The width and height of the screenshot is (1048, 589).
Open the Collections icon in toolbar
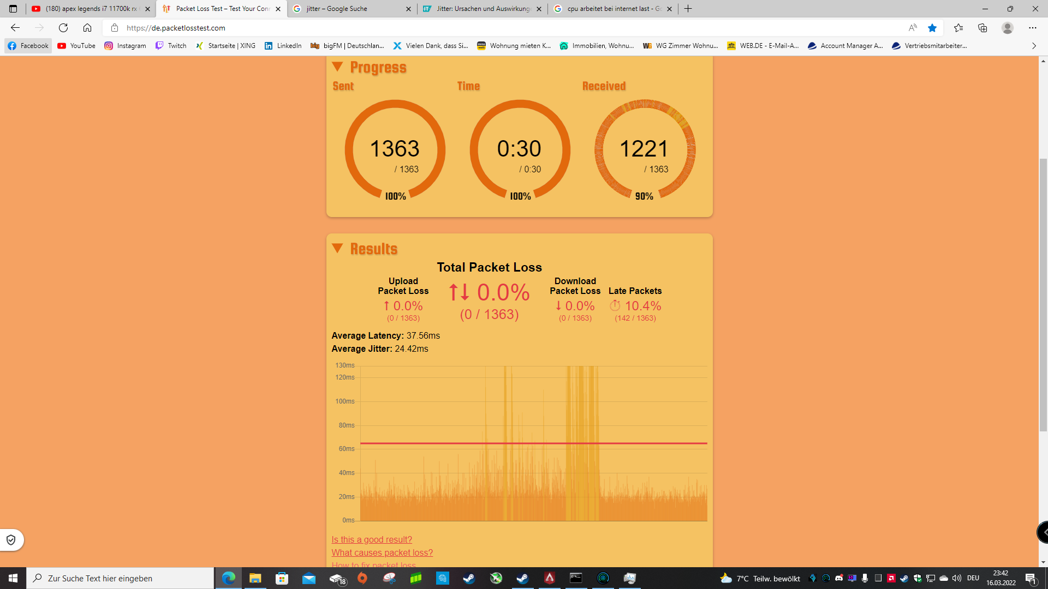pyautogui.click(x=982, y=28)
